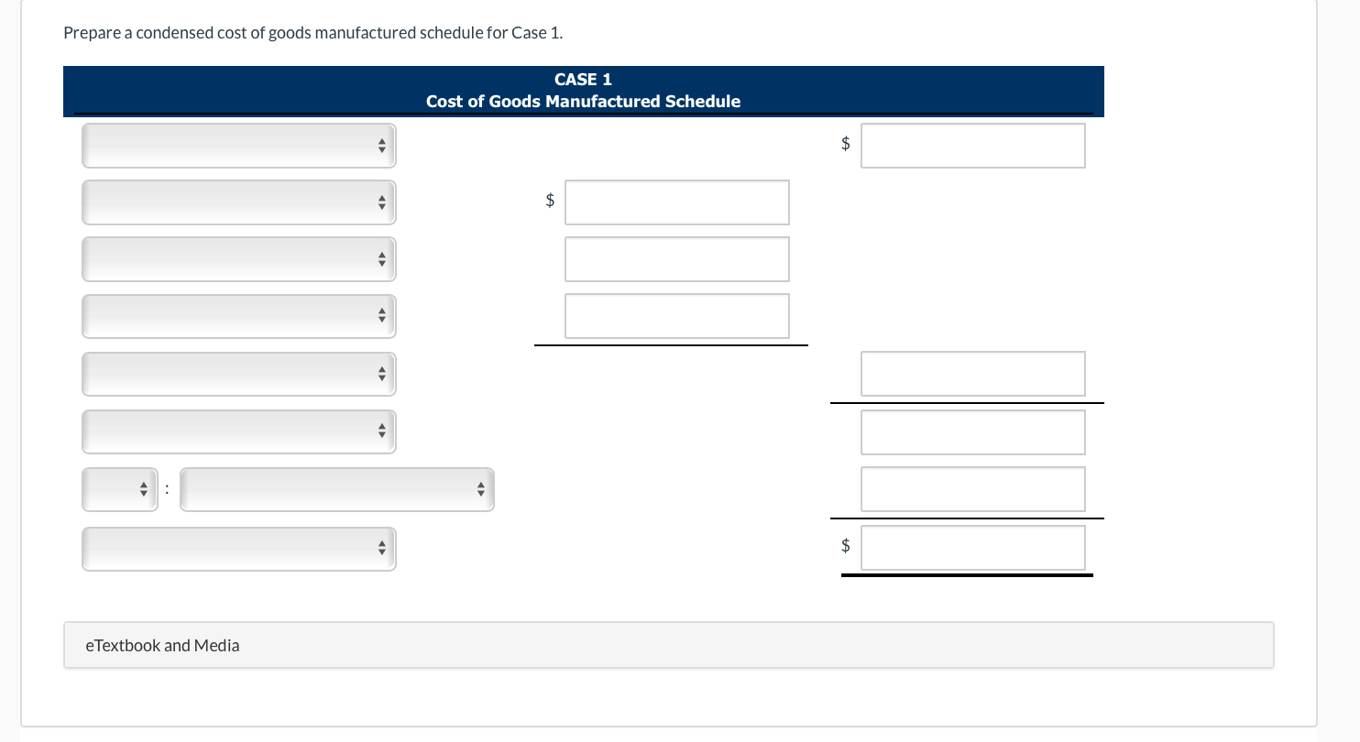Click the stepper arrows on the first dropdown
Screen dimensions: 1360x742
coord(381,145)
